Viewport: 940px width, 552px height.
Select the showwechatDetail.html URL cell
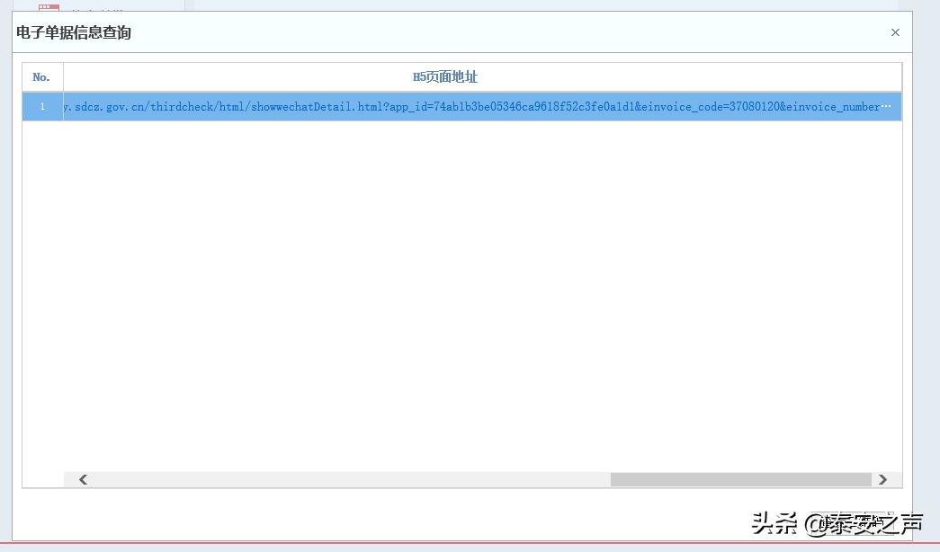tap(482, 107)
